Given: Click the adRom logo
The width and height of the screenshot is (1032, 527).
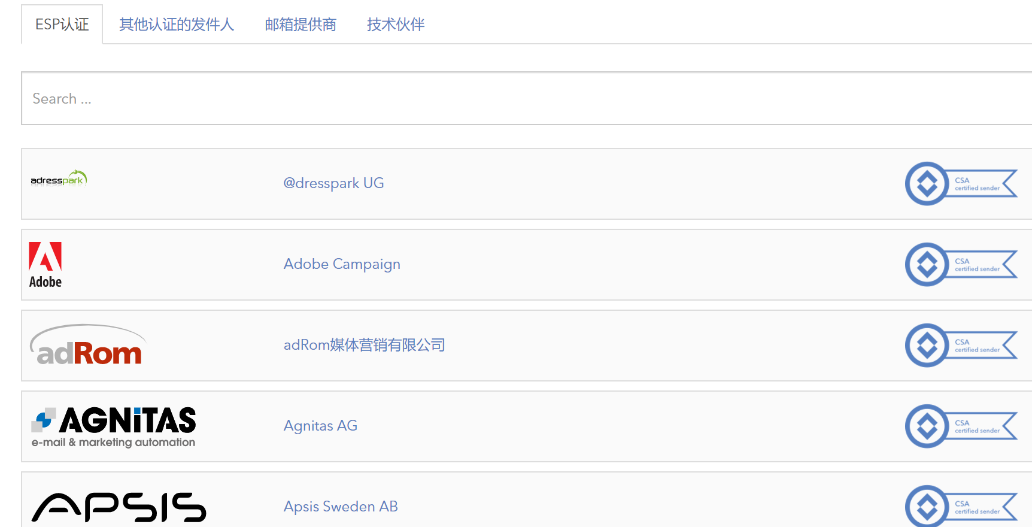Looking at the screenshot, I should (88, 346).
